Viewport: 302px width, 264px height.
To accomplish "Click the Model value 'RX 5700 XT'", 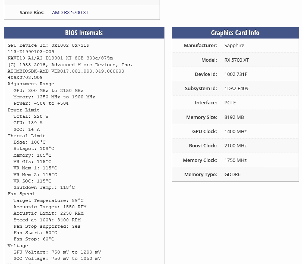I will 237,60.
